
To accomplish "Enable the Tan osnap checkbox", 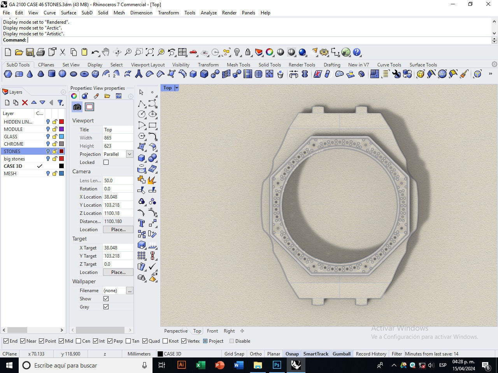I will (x=128, y=341).
